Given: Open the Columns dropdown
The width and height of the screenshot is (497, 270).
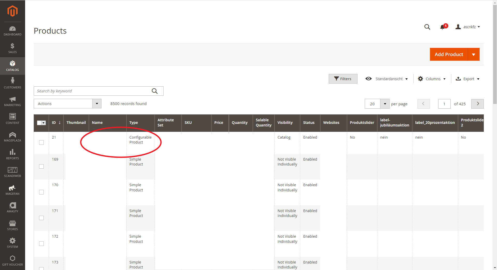Looking at the screenshot, I should [432, 79].
